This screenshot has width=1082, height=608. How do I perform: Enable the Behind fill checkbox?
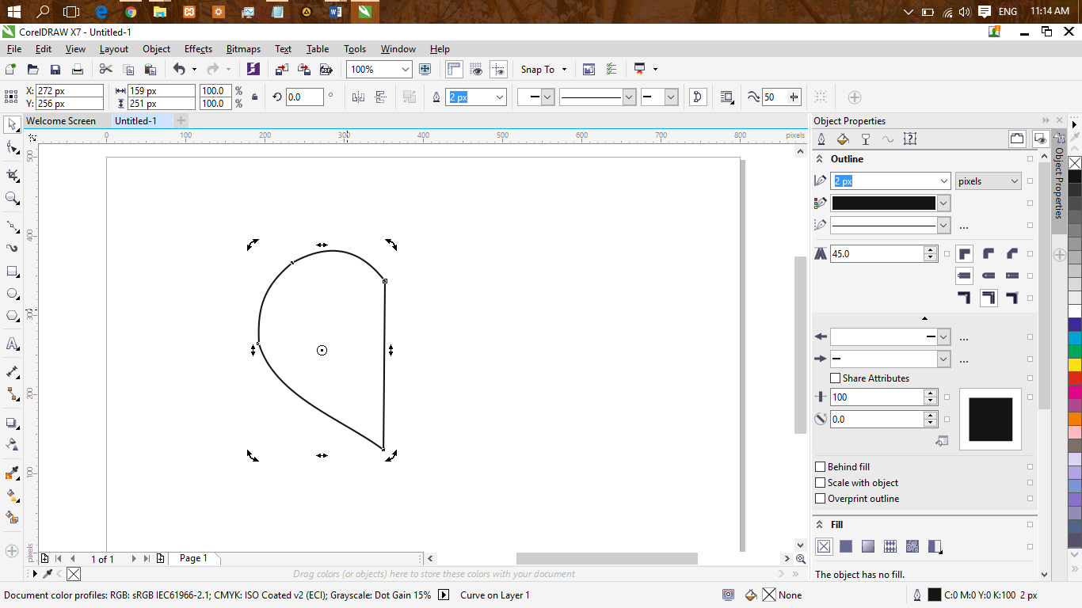[821, 467]
